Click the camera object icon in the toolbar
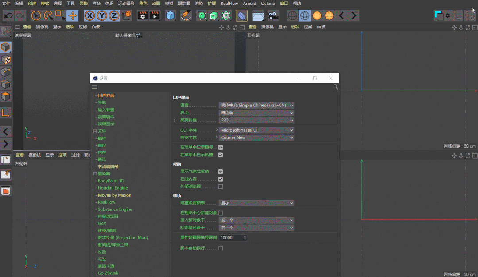Screen dimensions: 478x277 coord(273,16)
